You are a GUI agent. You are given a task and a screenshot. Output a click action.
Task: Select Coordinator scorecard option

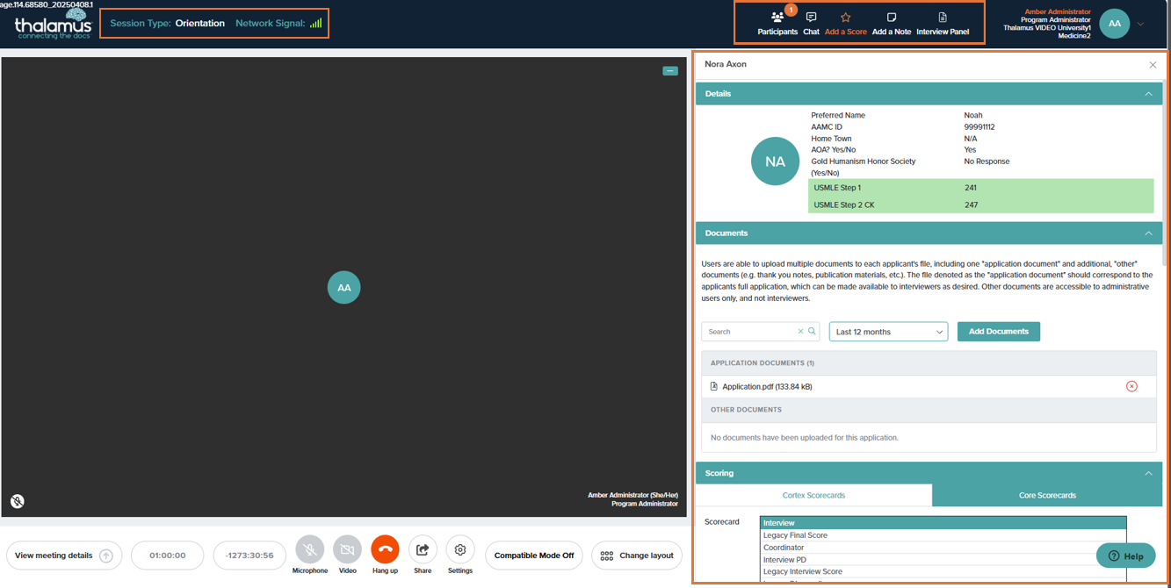pos(943,548)
